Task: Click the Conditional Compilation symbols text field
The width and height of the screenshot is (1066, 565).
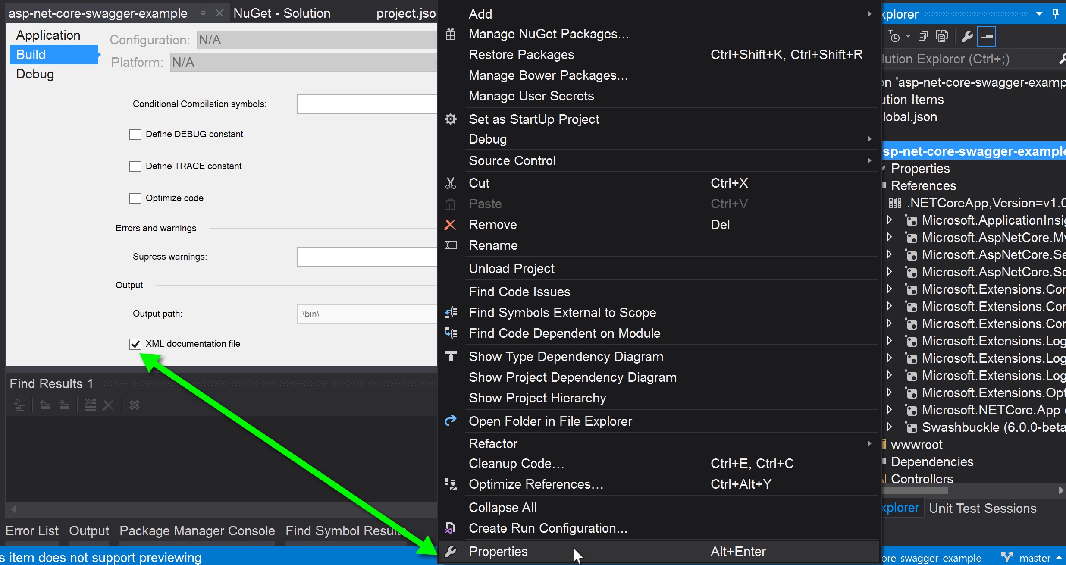Action: tap(367, 104)
